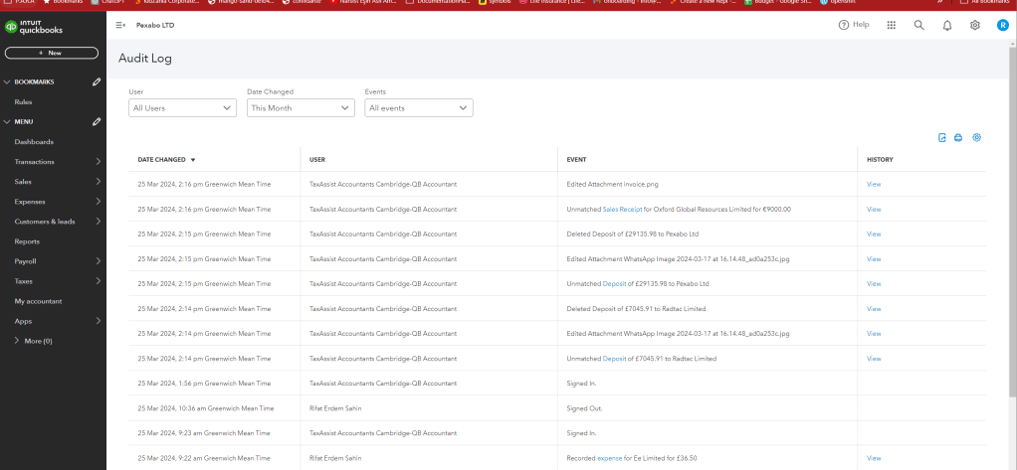View history of 2:15 pm WhatsApp attachment edit
Viewport: 1017px width, 470px height.
point(874,259)
